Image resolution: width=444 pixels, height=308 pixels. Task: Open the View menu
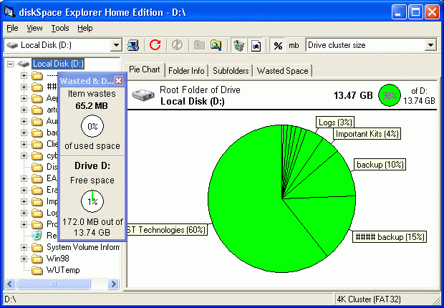pyautogui.click(x=34, y=28)
